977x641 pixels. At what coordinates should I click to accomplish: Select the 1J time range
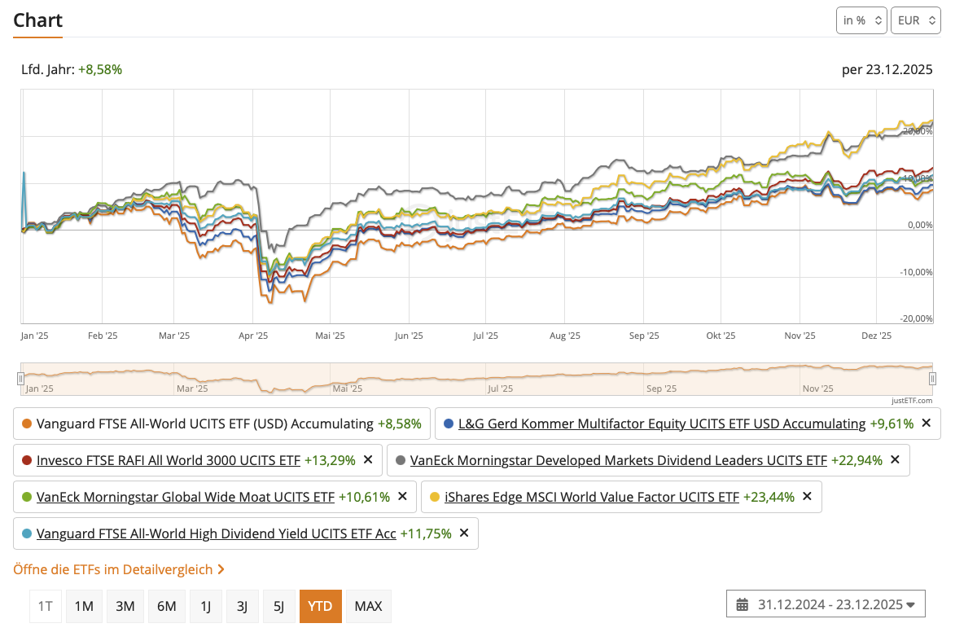click(205, 606)
